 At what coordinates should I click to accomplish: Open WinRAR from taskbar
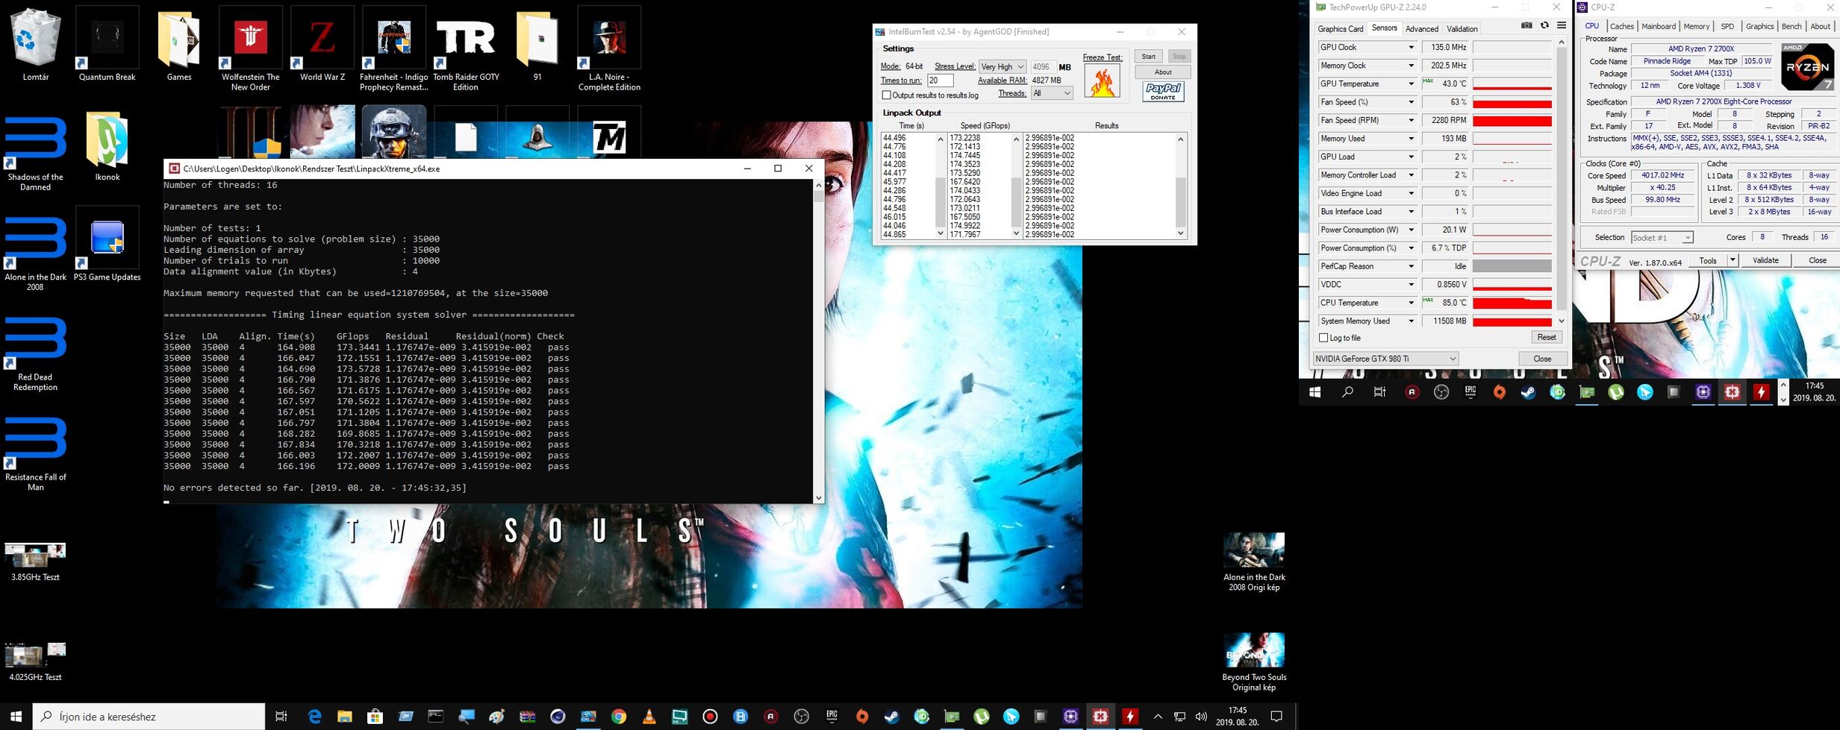(527, 717)
